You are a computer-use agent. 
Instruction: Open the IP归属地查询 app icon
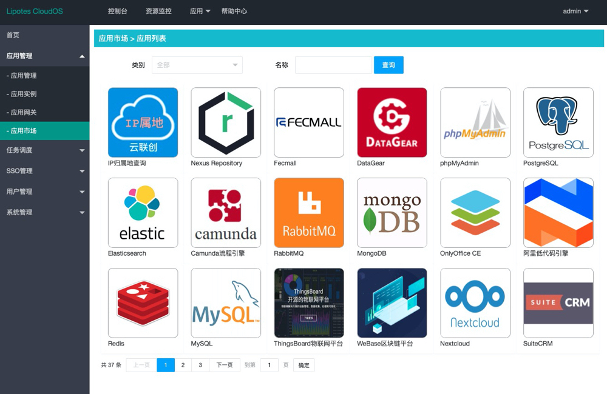(x=143, y=122)
